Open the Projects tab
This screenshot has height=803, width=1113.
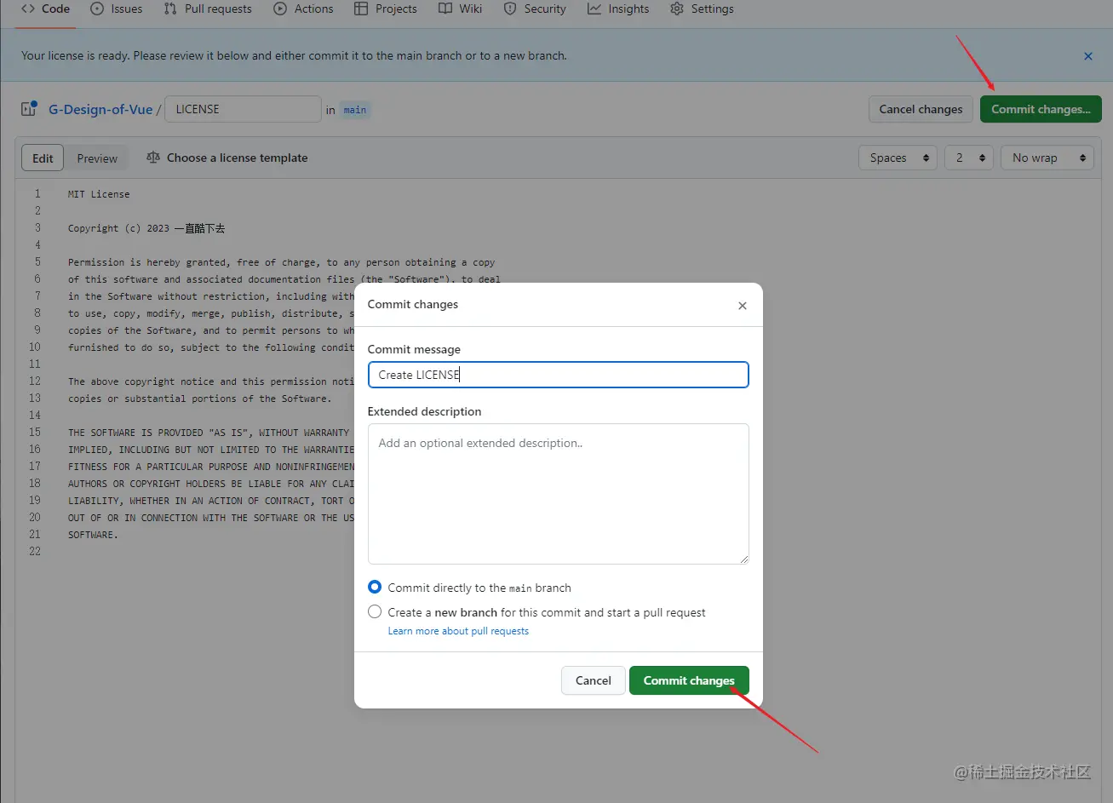pyautogui.click(x=386, y=9)
